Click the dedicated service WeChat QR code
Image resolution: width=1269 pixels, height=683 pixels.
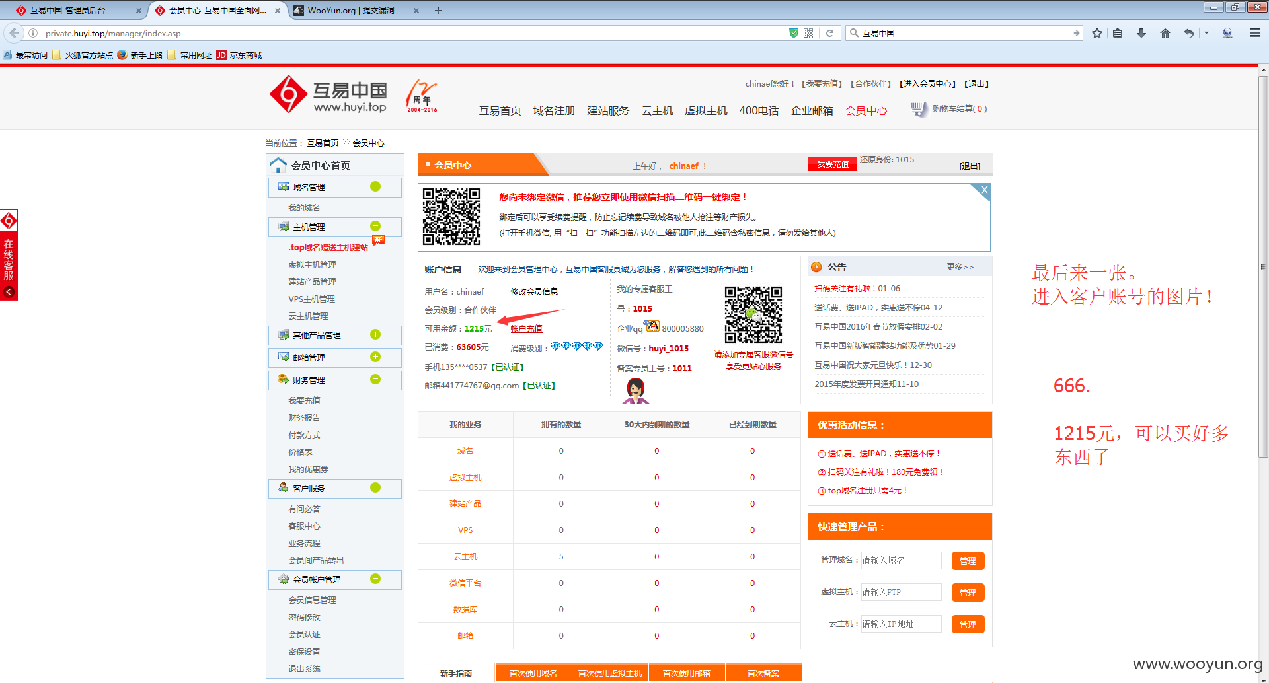(753, 314)
